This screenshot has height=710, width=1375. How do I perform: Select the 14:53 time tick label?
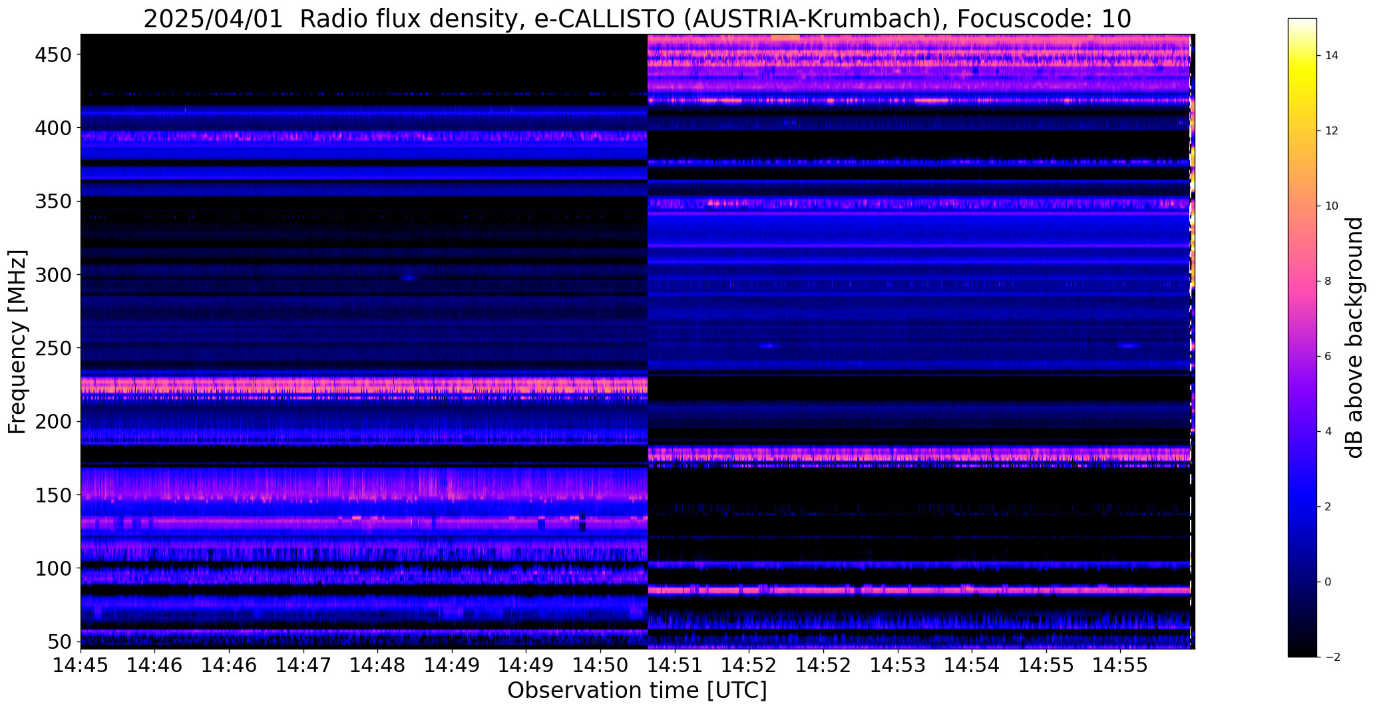pyautogui.click(x=898, y=664)
